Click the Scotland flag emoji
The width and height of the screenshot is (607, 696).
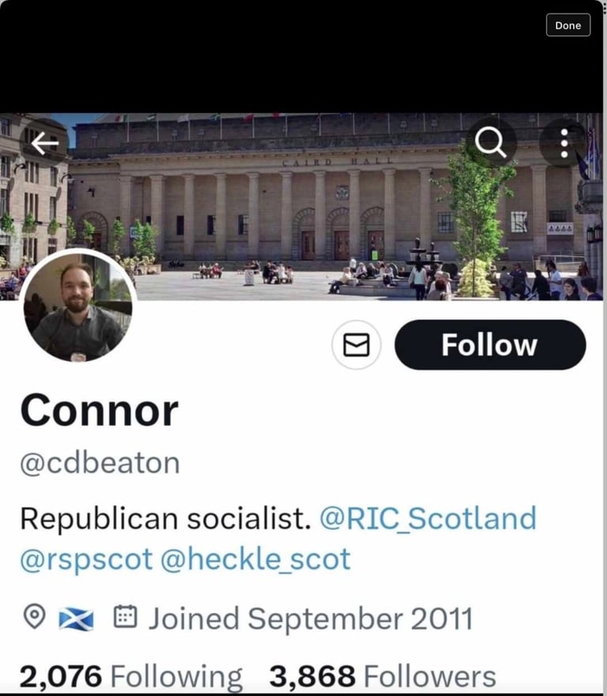(x=76, y=619)
